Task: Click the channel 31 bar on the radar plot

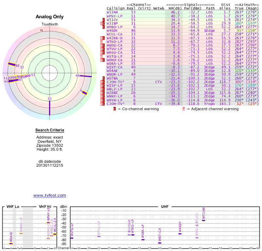Action: point(49,108)
